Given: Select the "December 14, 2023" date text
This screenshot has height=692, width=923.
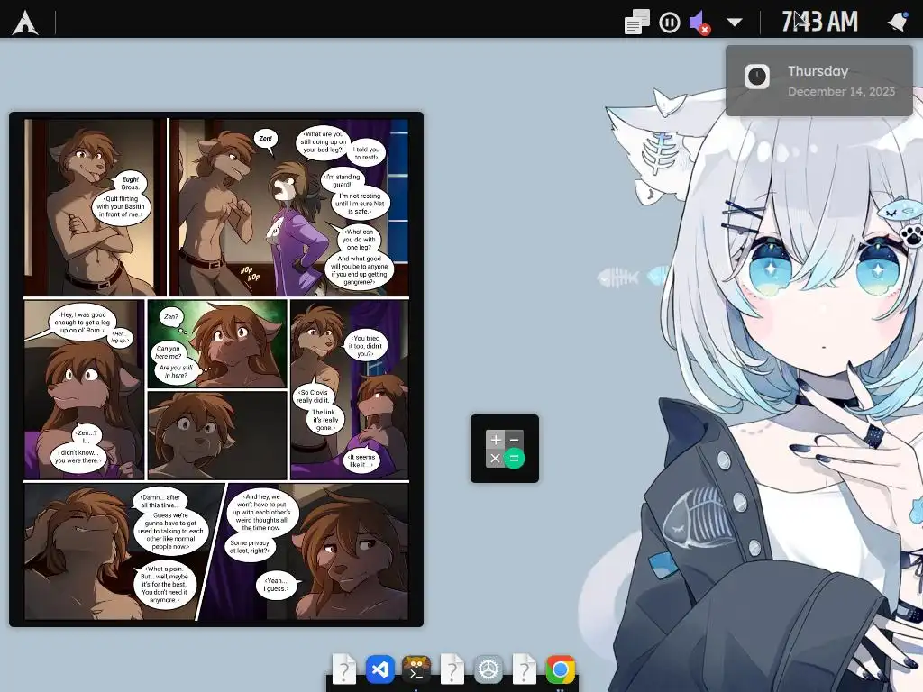Looking at the screenshot, I should 841,91.
